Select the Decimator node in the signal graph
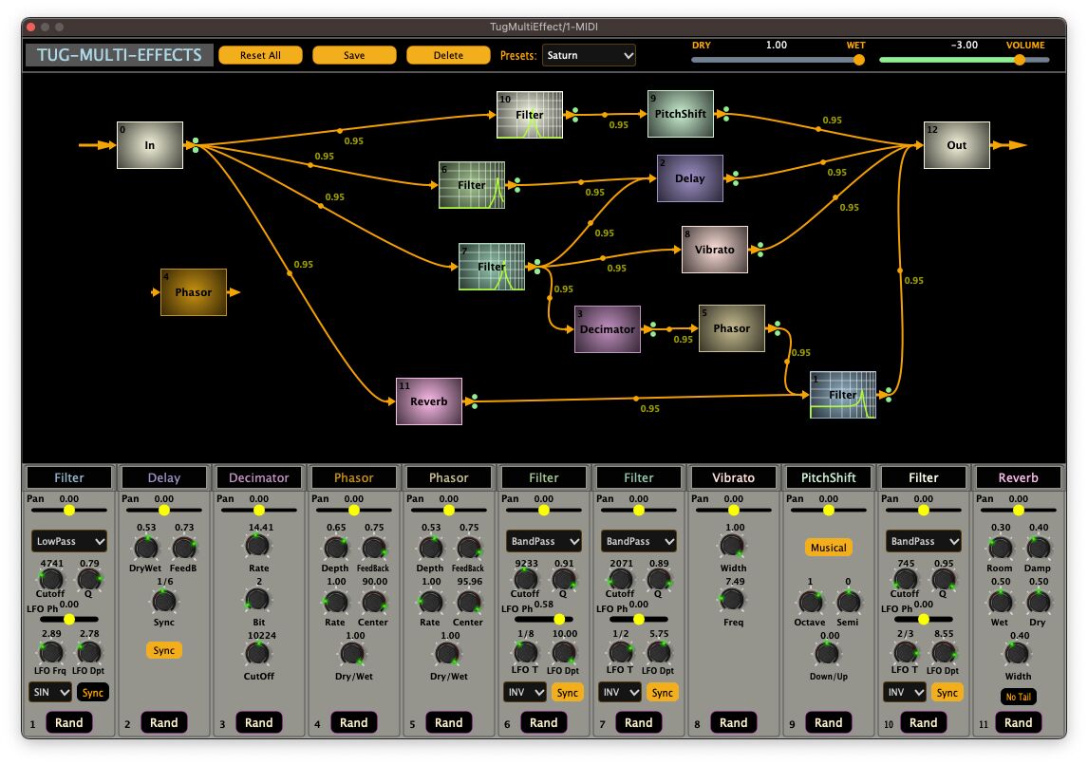 608,328
